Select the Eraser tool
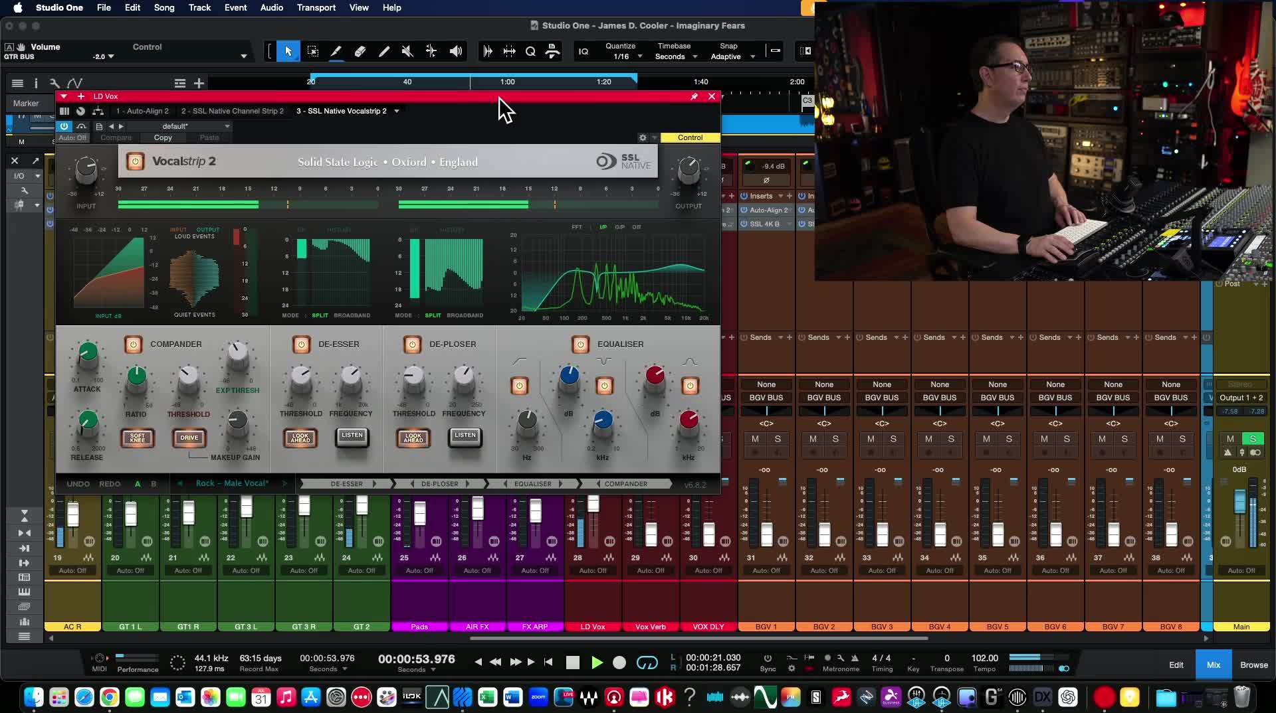1276x713 pixels. [x=360, y=51]
